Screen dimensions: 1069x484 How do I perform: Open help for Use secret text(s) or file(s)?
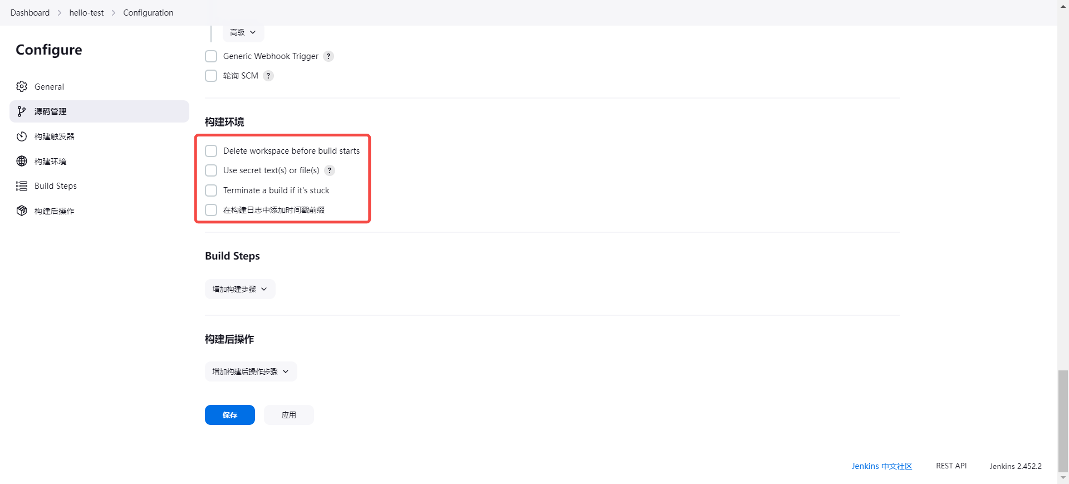click(330, 170)
